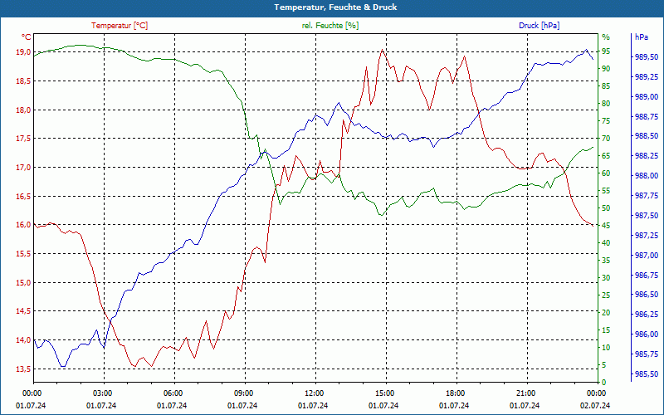Select the '21:00' time axis label
Screen dimensions: 664x415
pos(525,393)
